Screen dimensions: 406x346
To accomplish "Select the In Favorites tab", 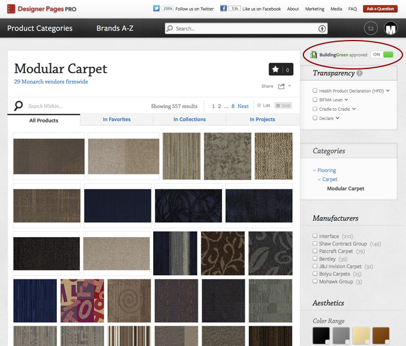I will [x=117, y=119].
